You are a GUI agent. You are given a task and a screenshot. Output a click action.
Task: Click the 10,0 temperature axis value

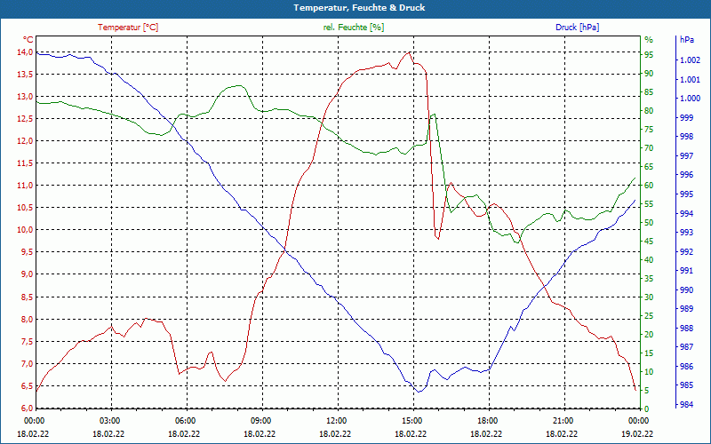click(25, 230)
